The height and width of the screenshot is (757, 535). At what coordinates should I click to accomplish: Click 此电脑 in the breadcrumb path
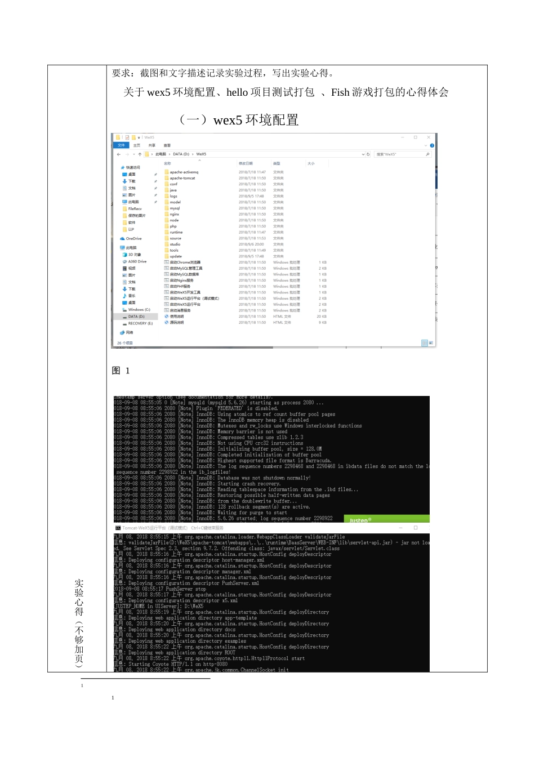[160, 154]
